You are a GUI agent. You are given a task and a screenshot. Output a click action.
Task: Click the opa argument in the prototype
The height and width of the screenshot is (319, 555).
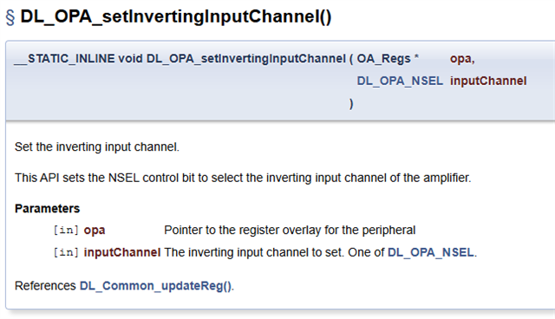460,59
